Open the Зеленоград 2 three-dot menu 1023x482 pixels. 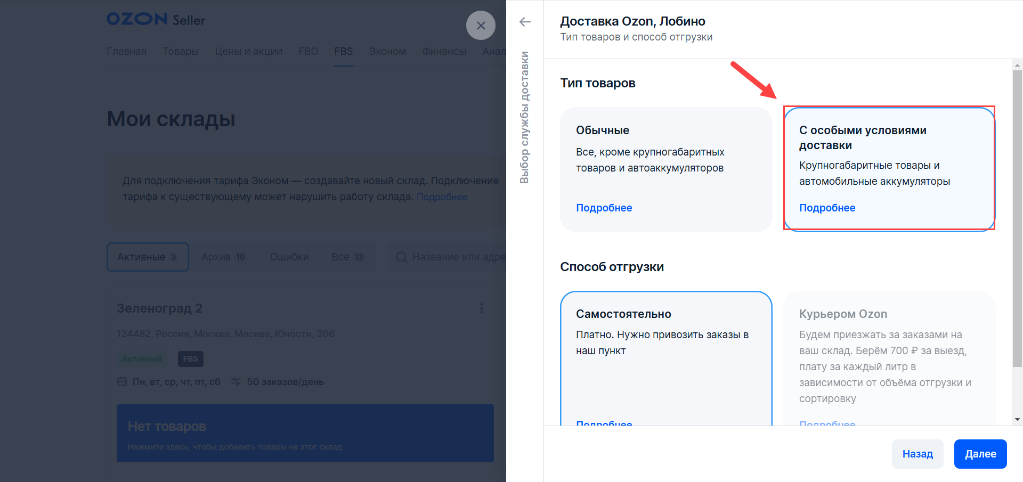click(x=482, y=308)
